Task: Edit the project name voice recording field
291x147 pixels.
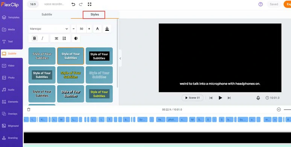Action: tap(54, 4)
